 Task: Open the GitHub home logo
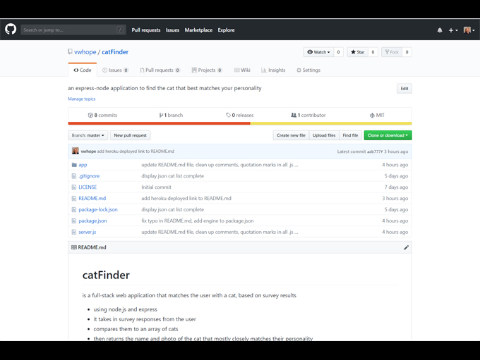tap(11, 30)
